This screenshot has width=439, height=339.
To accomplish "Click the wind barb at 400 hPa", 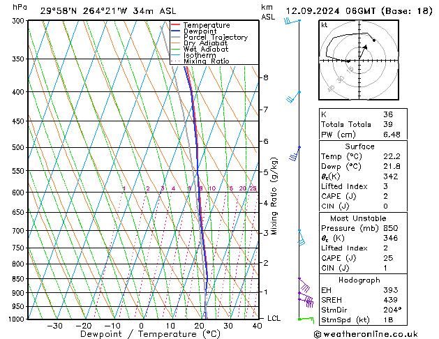I will pos(293,97).
